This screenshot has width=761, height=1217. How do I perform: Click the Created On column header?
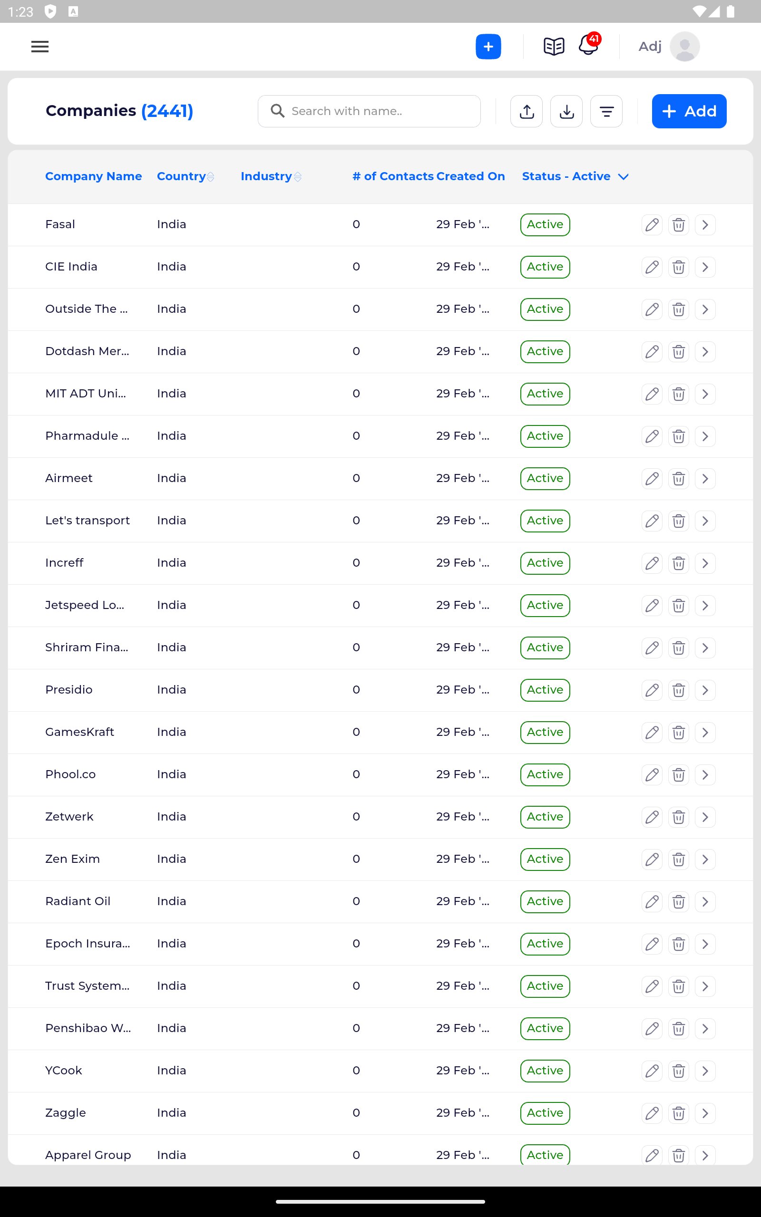470,176
